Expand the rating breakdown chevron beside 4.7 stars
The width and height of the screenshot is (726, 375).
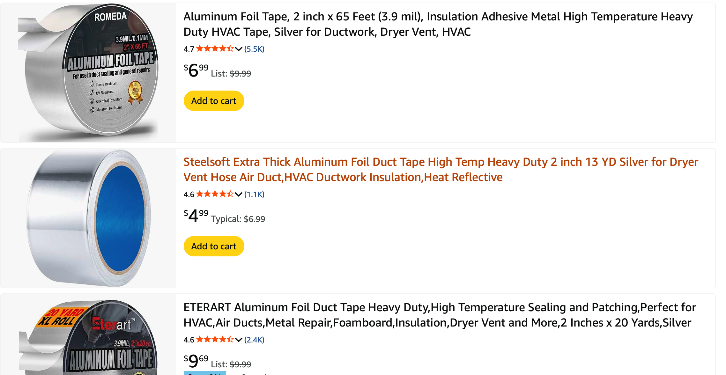pos(239,49)
